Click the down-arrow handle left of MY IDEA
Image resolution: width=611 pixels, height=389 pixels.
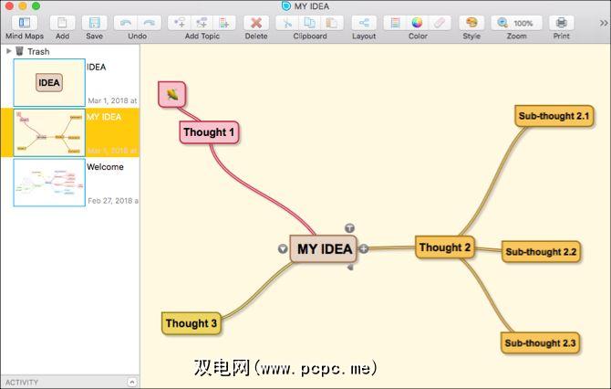pos(282,249)
